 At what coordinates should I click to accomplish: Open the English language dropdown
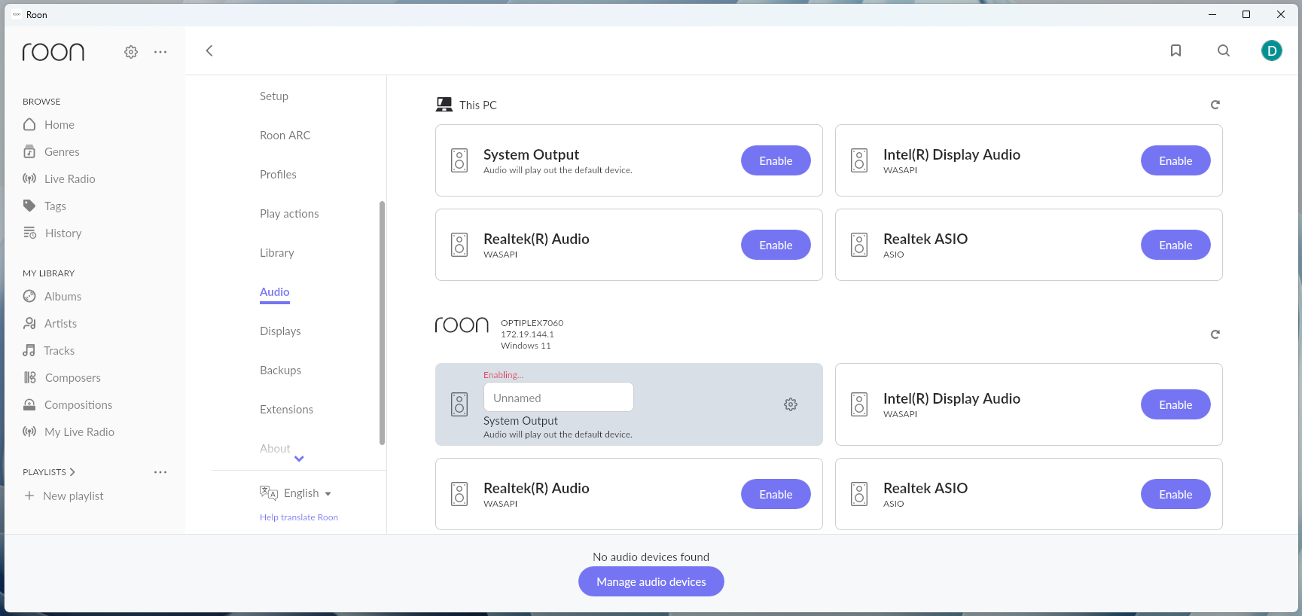click(307, 493)
